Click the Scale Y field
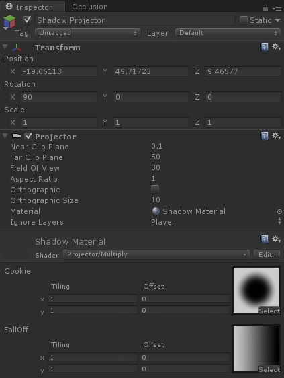Image resolution: width=284 pixels, height=378 pixels. click(151, 122)
